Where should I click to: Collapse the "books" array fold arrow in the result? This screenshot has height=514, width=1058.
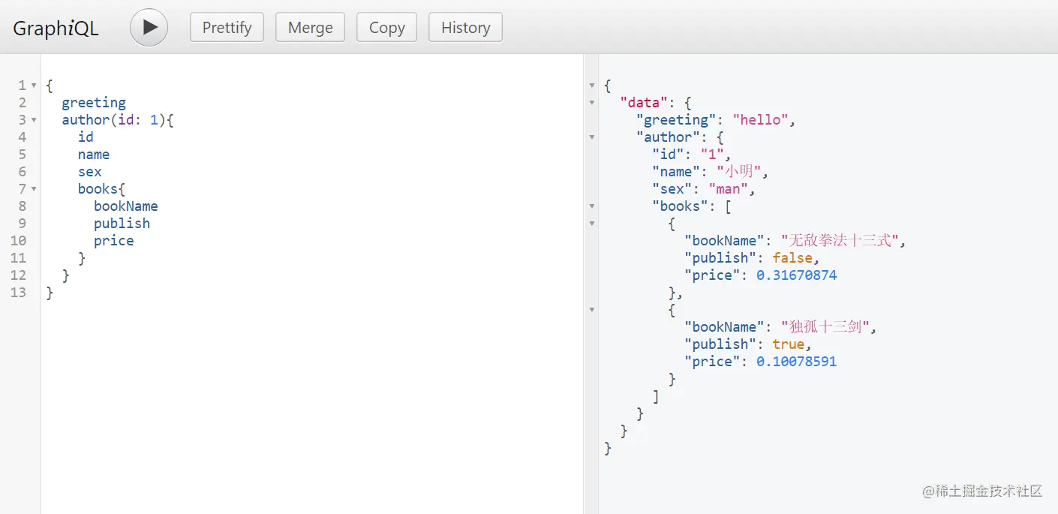(x=591, y=206)
